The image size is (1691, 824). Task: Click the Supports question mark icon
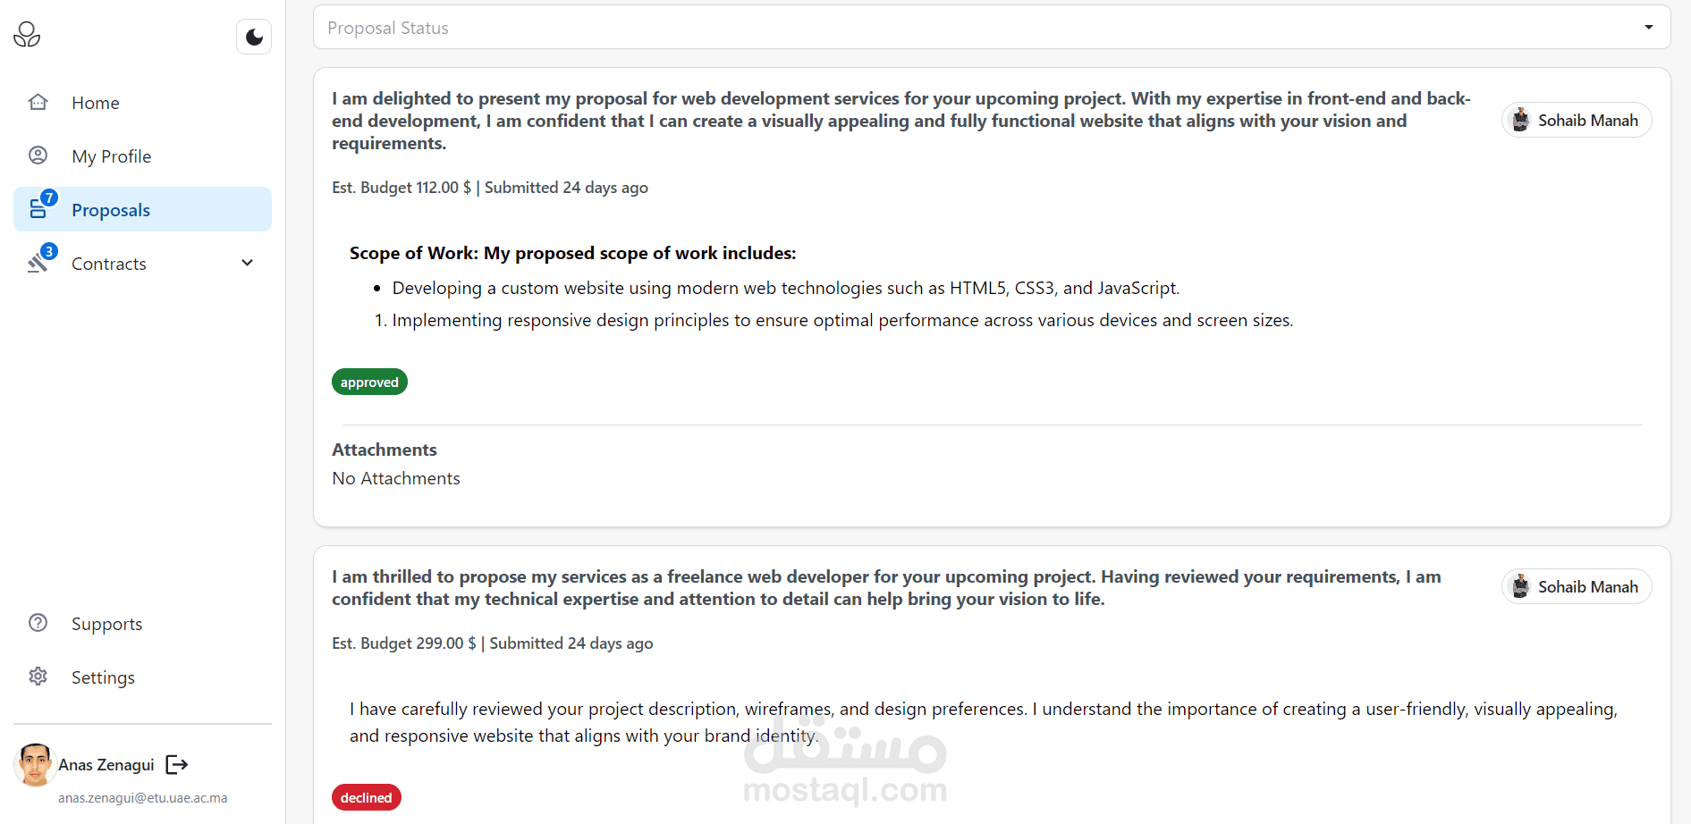pos(38,623)
